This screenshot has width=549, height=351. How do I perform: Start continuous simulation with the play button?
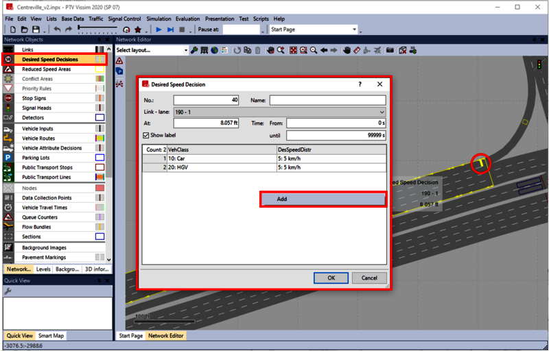coord(159,30)
